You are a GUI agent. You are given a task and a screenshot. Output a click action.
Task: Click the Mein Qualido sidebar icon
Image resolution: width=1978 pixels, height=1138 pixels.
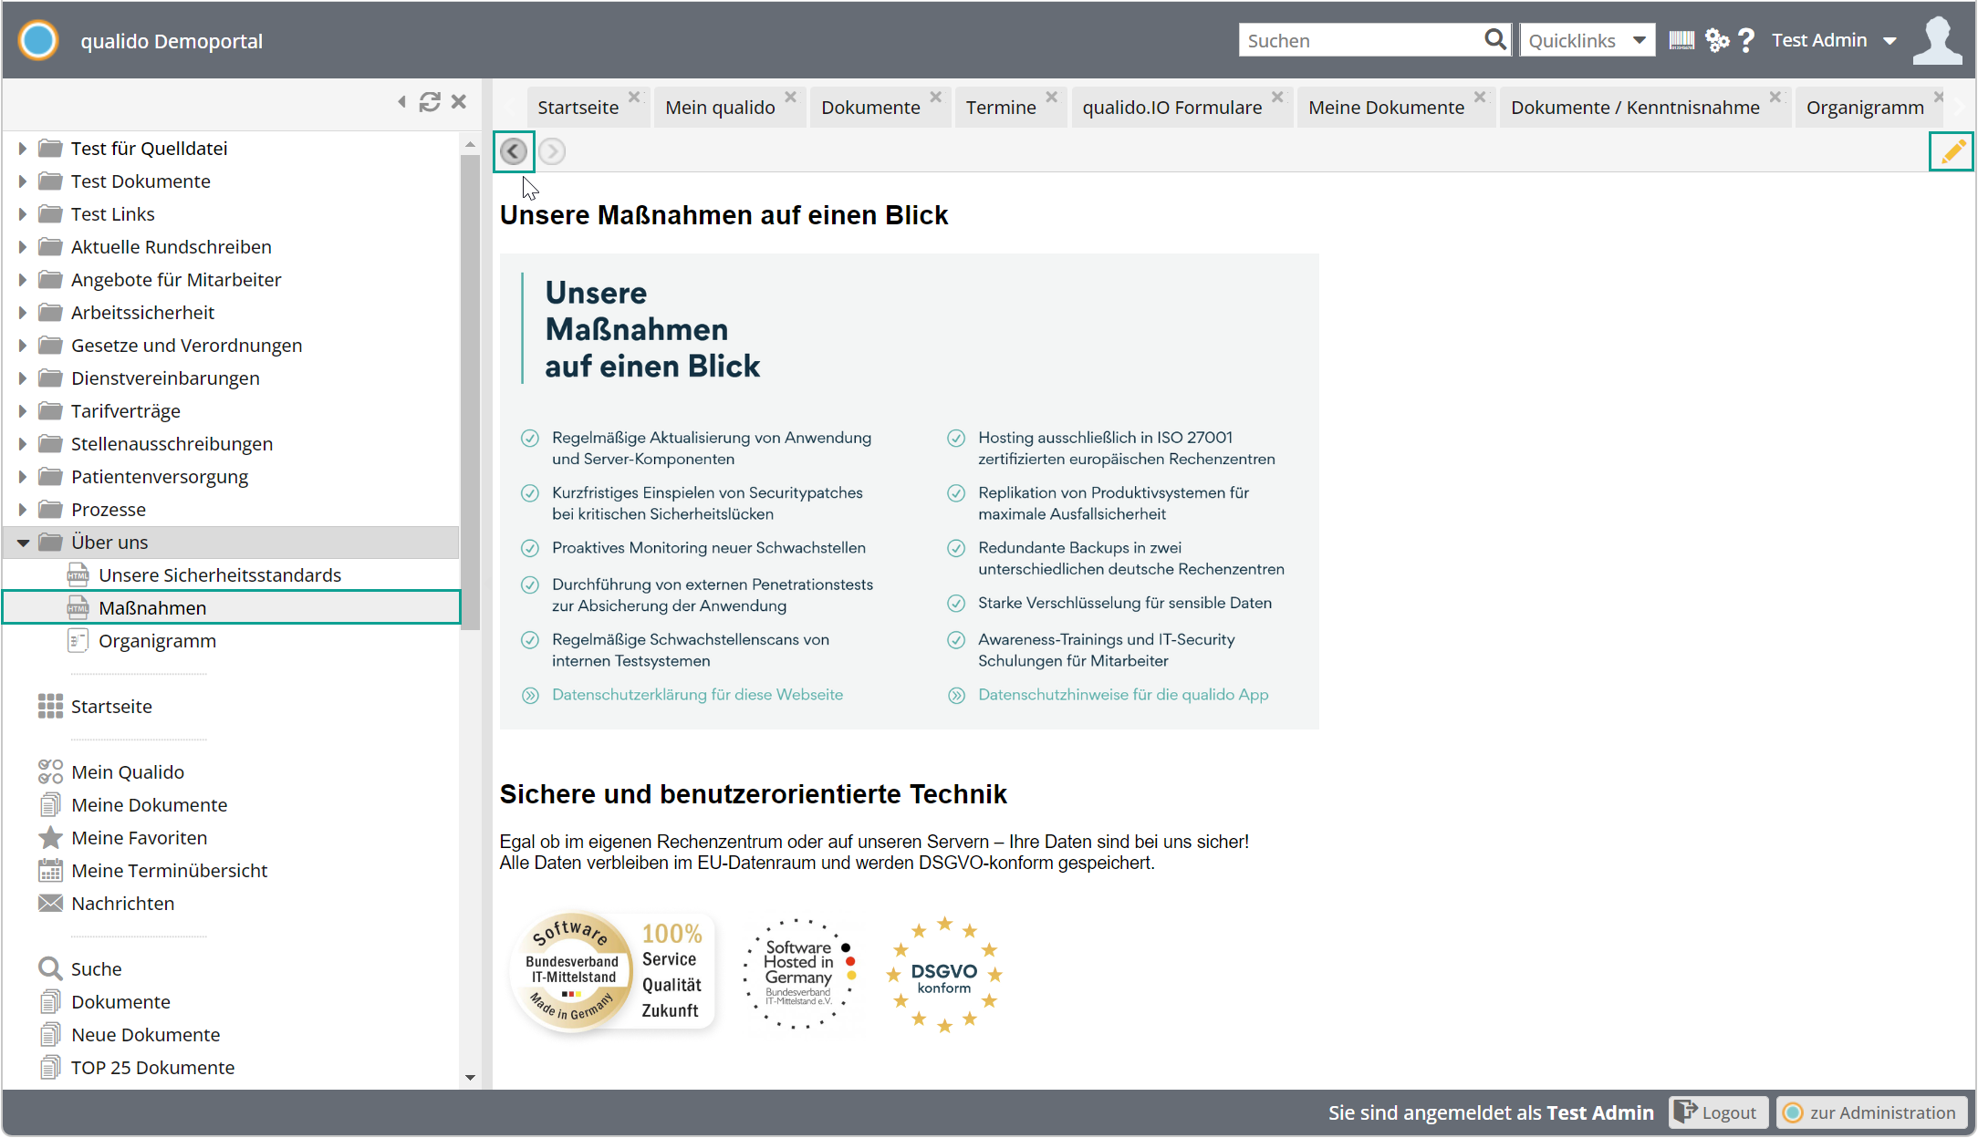click(x=50, y=772)
